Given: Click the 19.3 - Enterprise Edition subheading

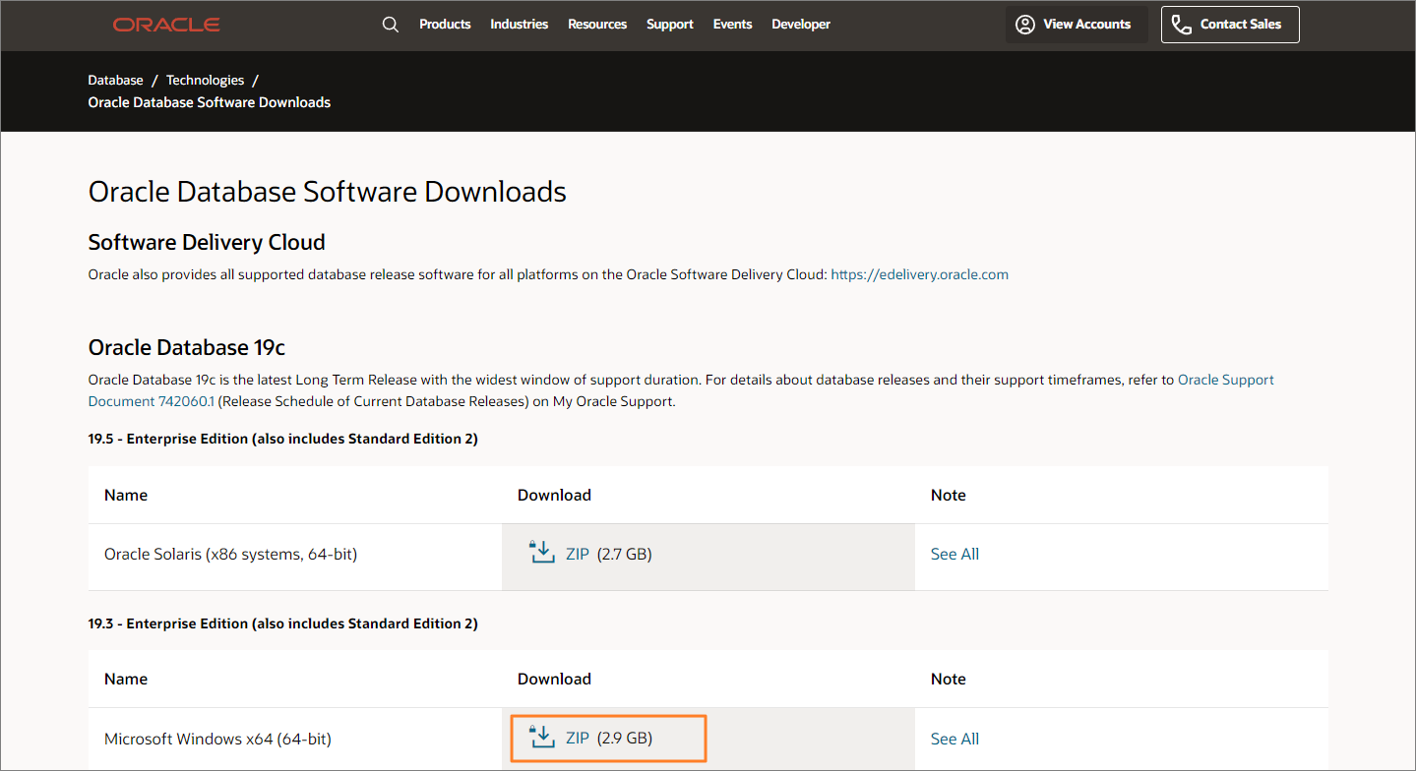Looking at the screenshot, I should 283,623.
